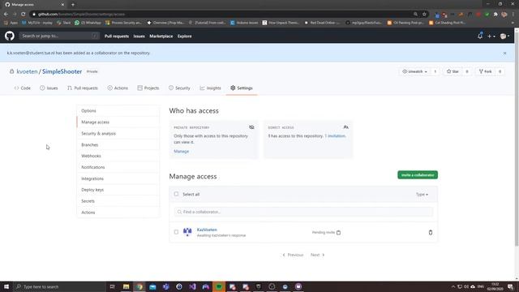
Task: Open Security & analysis settings
Action: click(118, 133)
